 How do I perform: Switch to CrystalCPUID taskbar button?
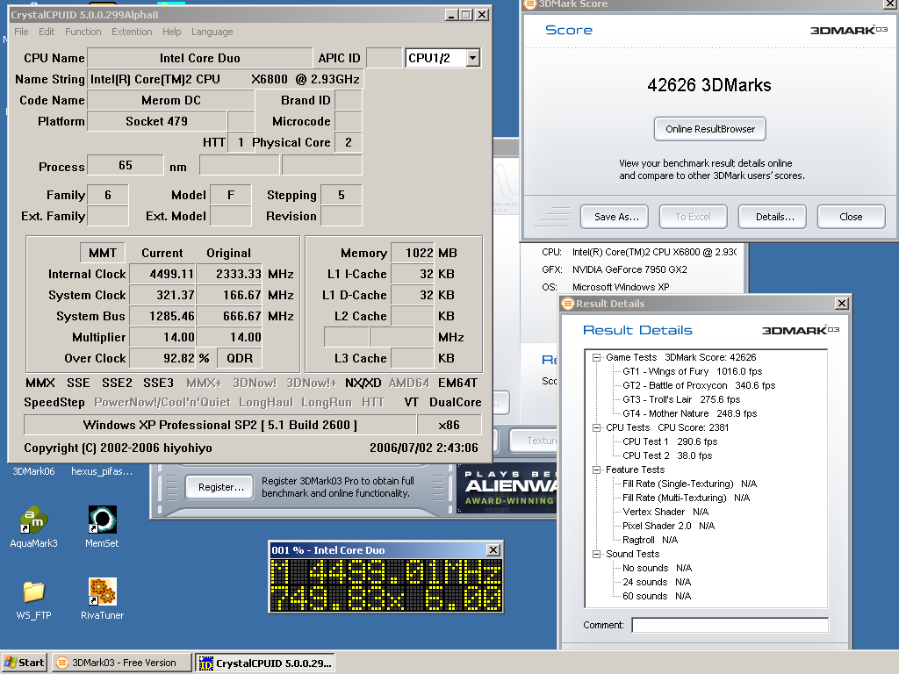click(x=265, y=663)
